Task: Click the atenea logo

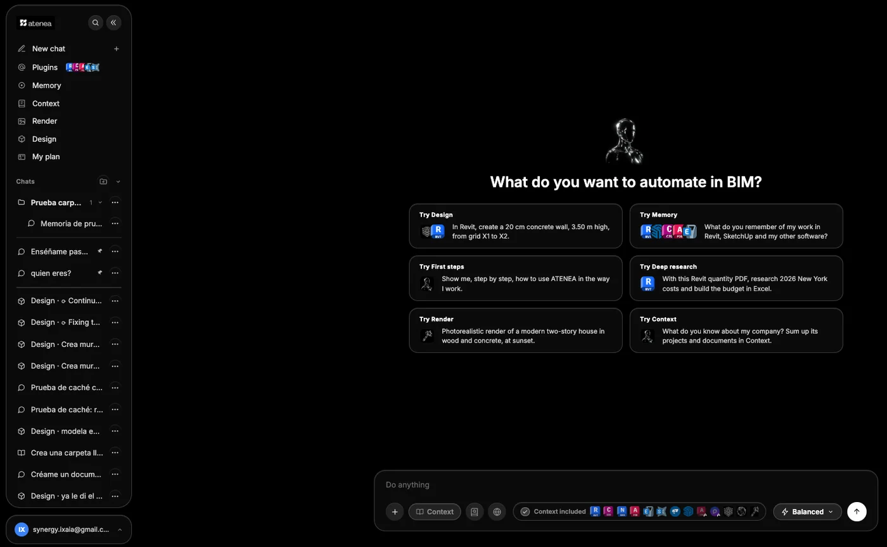Action: pos(35,23)
